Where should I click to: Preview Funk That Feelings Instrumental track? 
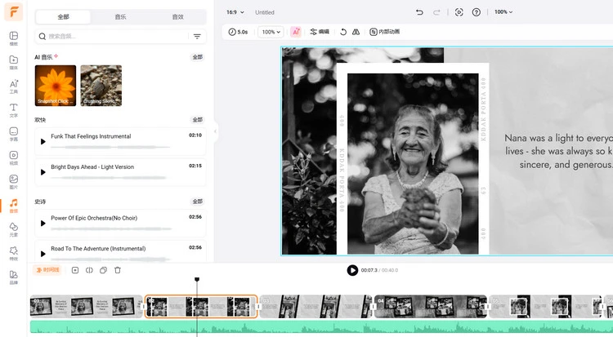pos(43,141)
